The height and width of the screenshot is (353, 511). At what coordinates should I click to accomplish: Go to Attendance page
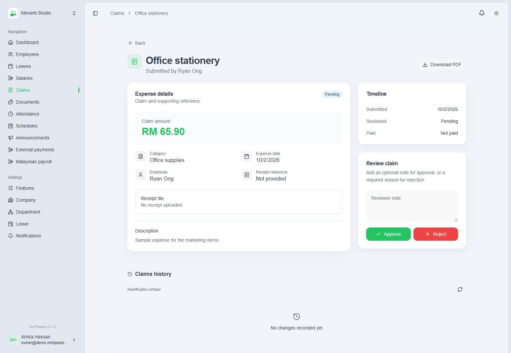[42, 114]
